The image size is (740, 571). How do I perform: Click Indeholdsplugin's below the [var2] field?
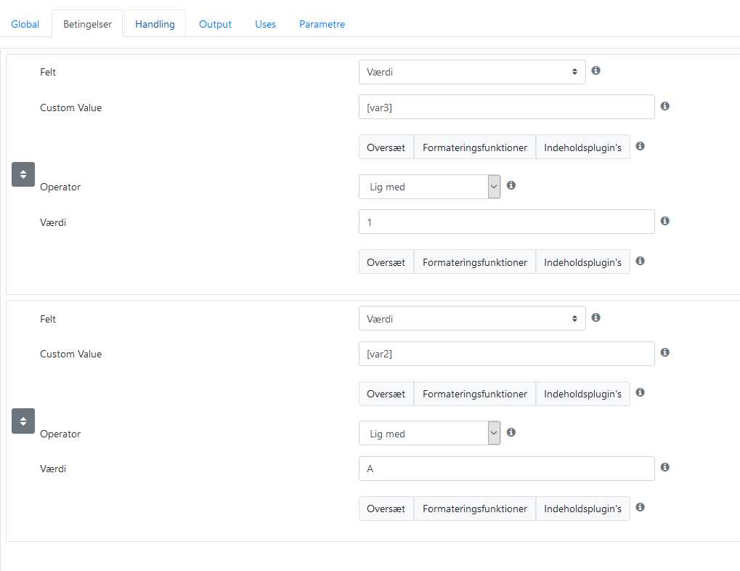point(583,394)
